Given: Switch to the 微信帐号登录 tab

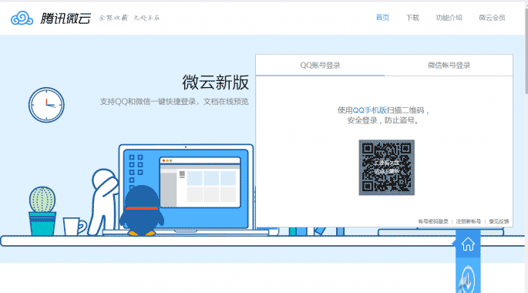Looking at the screenshot, I should [x=449, y=66].
